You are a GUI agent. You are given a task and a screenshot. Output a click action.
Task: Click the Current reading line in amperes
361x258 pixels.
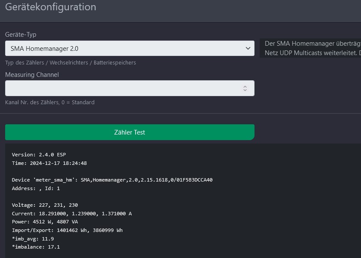(71, 214)
